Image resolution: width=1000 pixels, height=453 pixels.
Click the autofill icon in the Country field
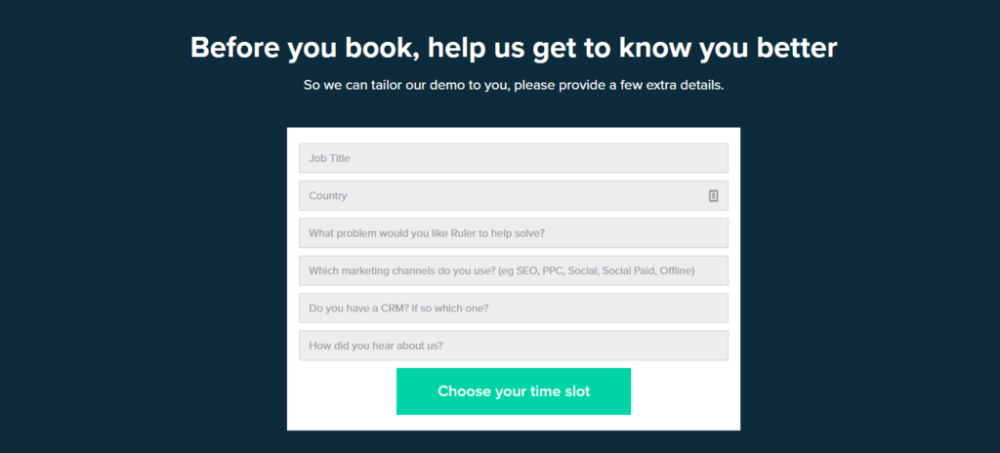pyautogui.click(x=713, y=195)
